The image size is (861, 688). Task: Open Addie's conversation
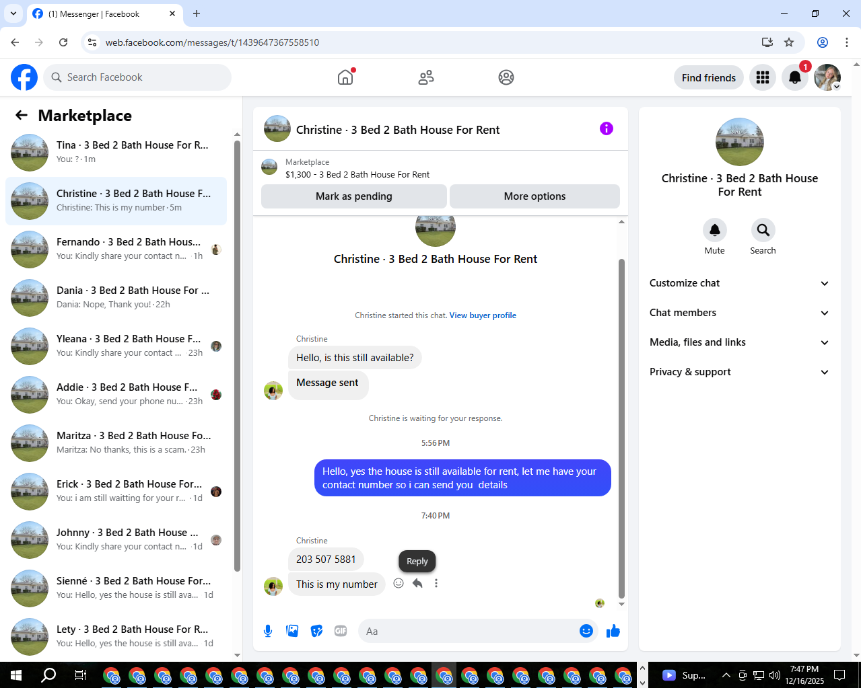click(x=116, y=395)
